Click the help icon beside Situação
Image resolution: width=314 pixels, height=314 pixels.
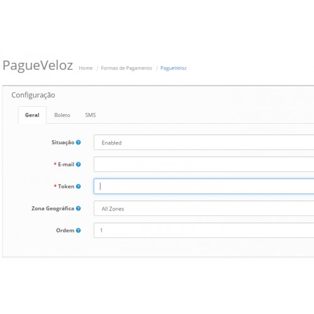[x=78, y=143]
